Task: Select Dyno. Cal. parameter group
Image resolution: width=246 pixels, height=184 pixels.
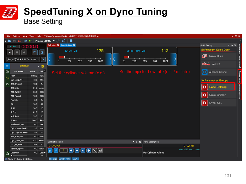Action: pyautogui.click(x=219, y=103)
